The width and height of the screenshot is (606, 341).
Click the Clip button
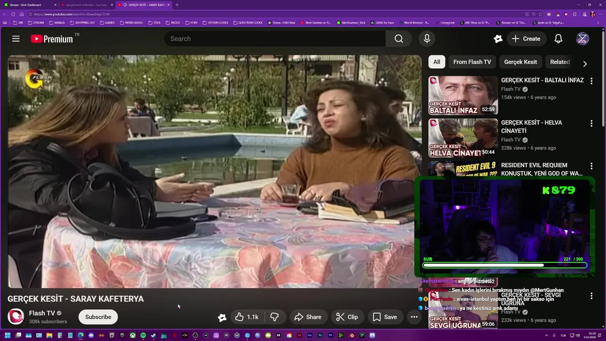(347, 317)
